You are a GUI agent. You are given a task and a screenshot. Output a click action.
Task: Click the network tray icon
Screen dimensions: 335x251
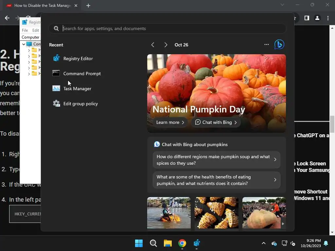284,243
